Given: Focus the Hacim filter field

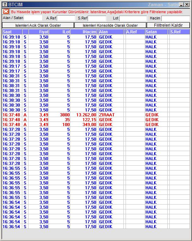Looking at the screenshot, I should pyautogui.click(x=176, y=18).
